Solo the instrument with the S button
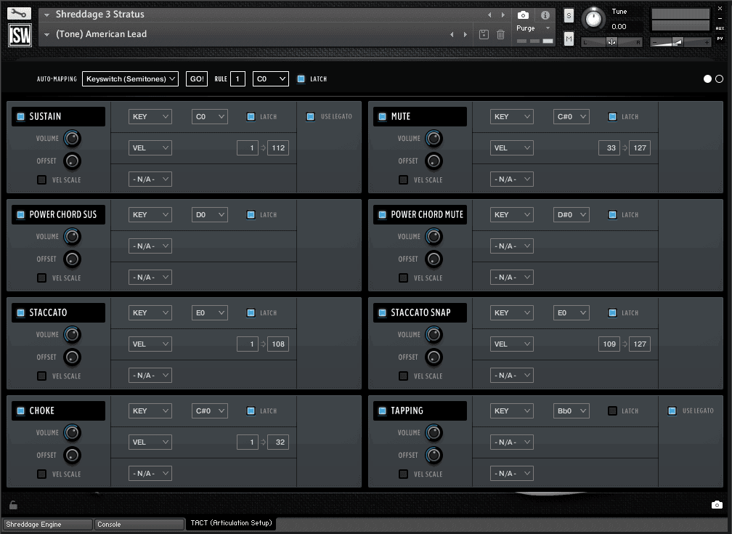The height and width of the screenshot is (534, 732). pos(569,15)
